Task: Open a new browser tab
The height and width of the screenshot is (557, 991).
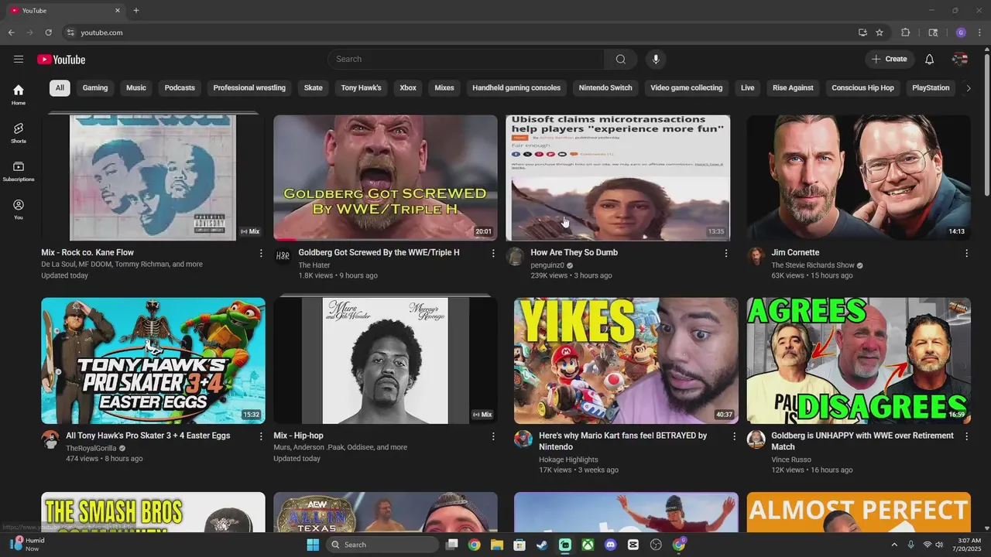Action: (x=136, y=11)
